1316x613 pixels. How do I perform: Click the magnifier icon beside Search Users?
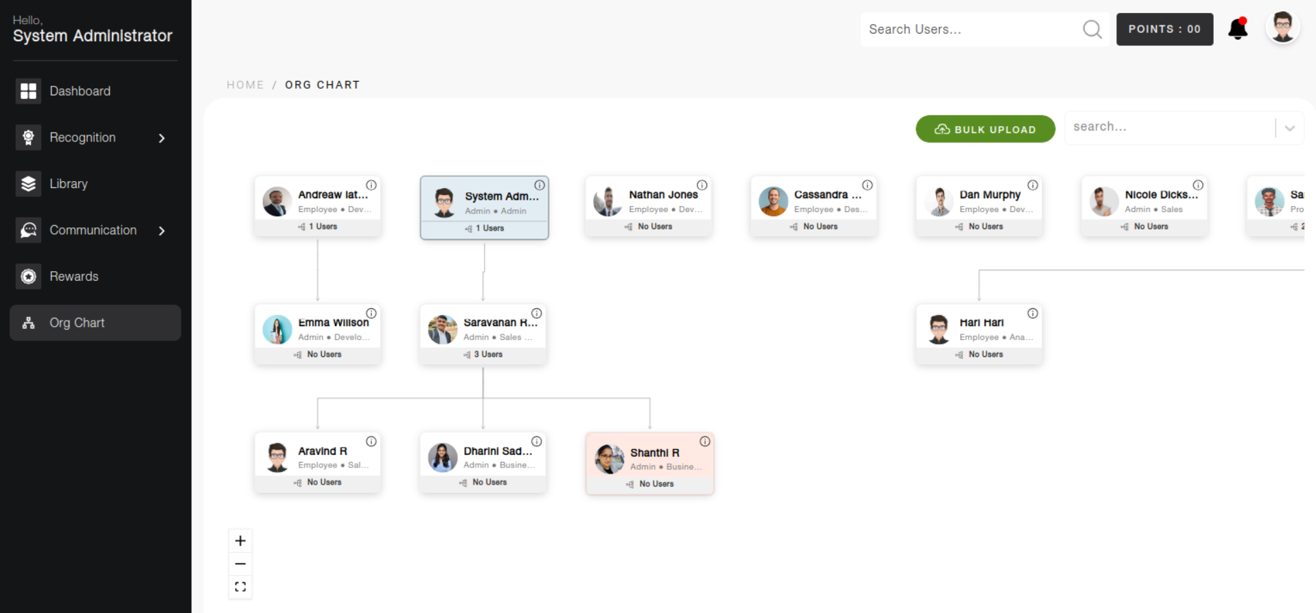[1092, 30]
